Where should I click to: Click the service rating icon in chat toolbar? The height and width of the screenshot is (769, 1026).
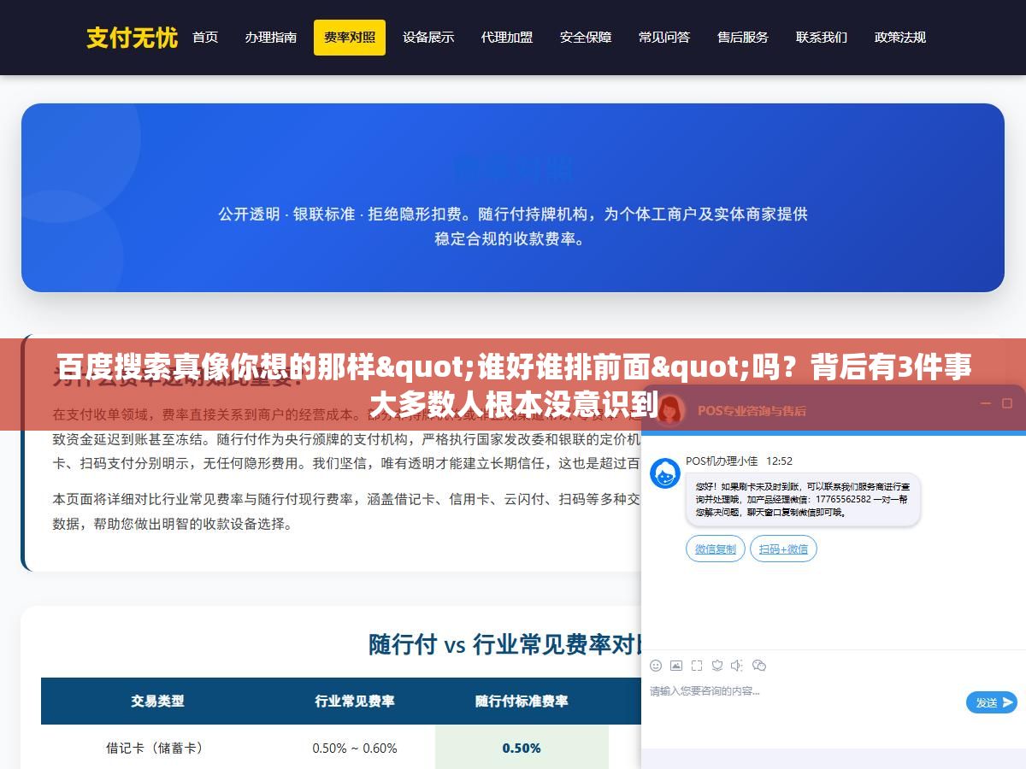click(x=717, y=666)
